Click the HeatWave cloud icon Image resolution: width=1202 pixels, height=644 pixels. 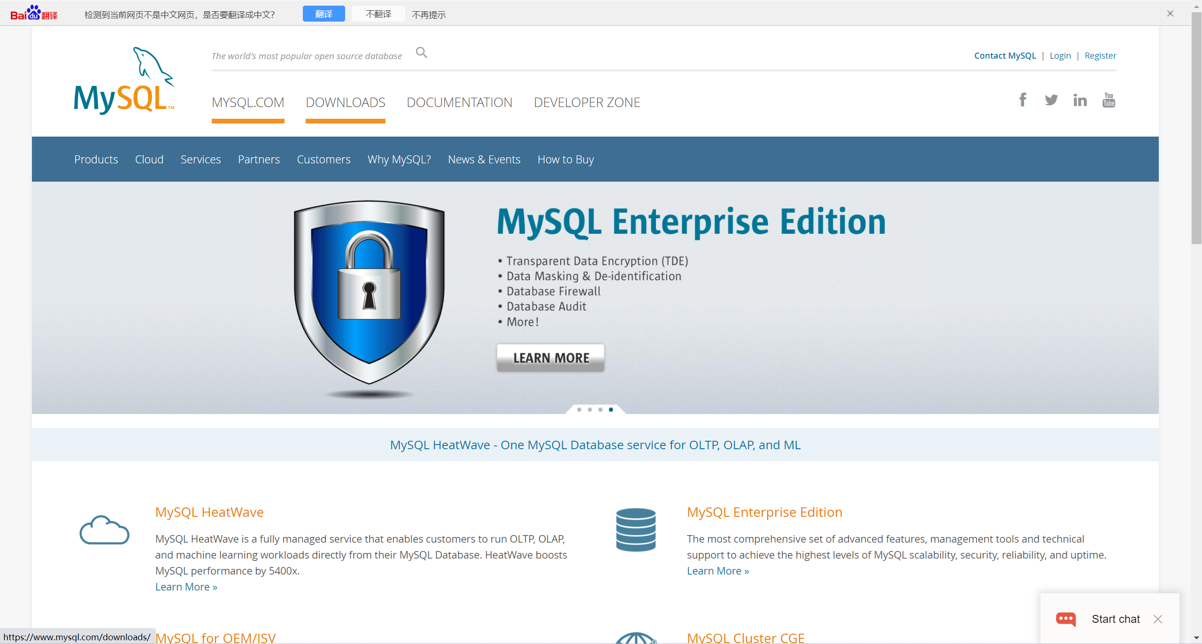(x=104, y=530)
